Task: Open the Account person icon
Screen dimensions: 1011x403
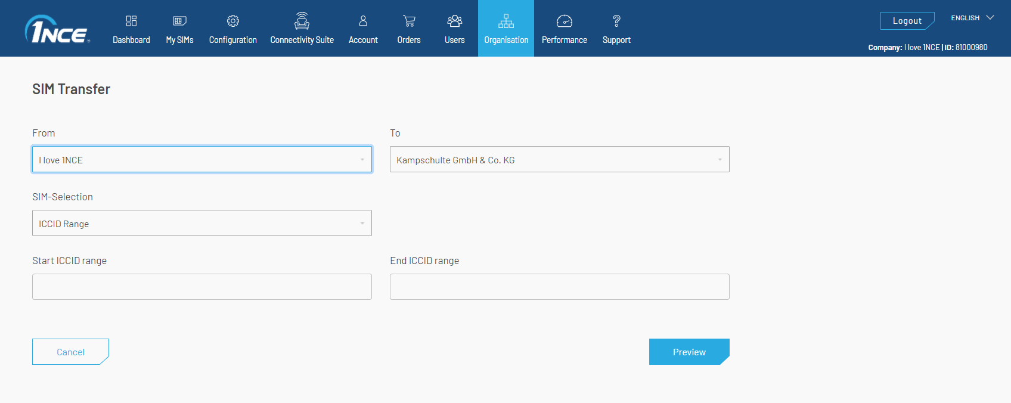Action: click(x=363, y=21)
